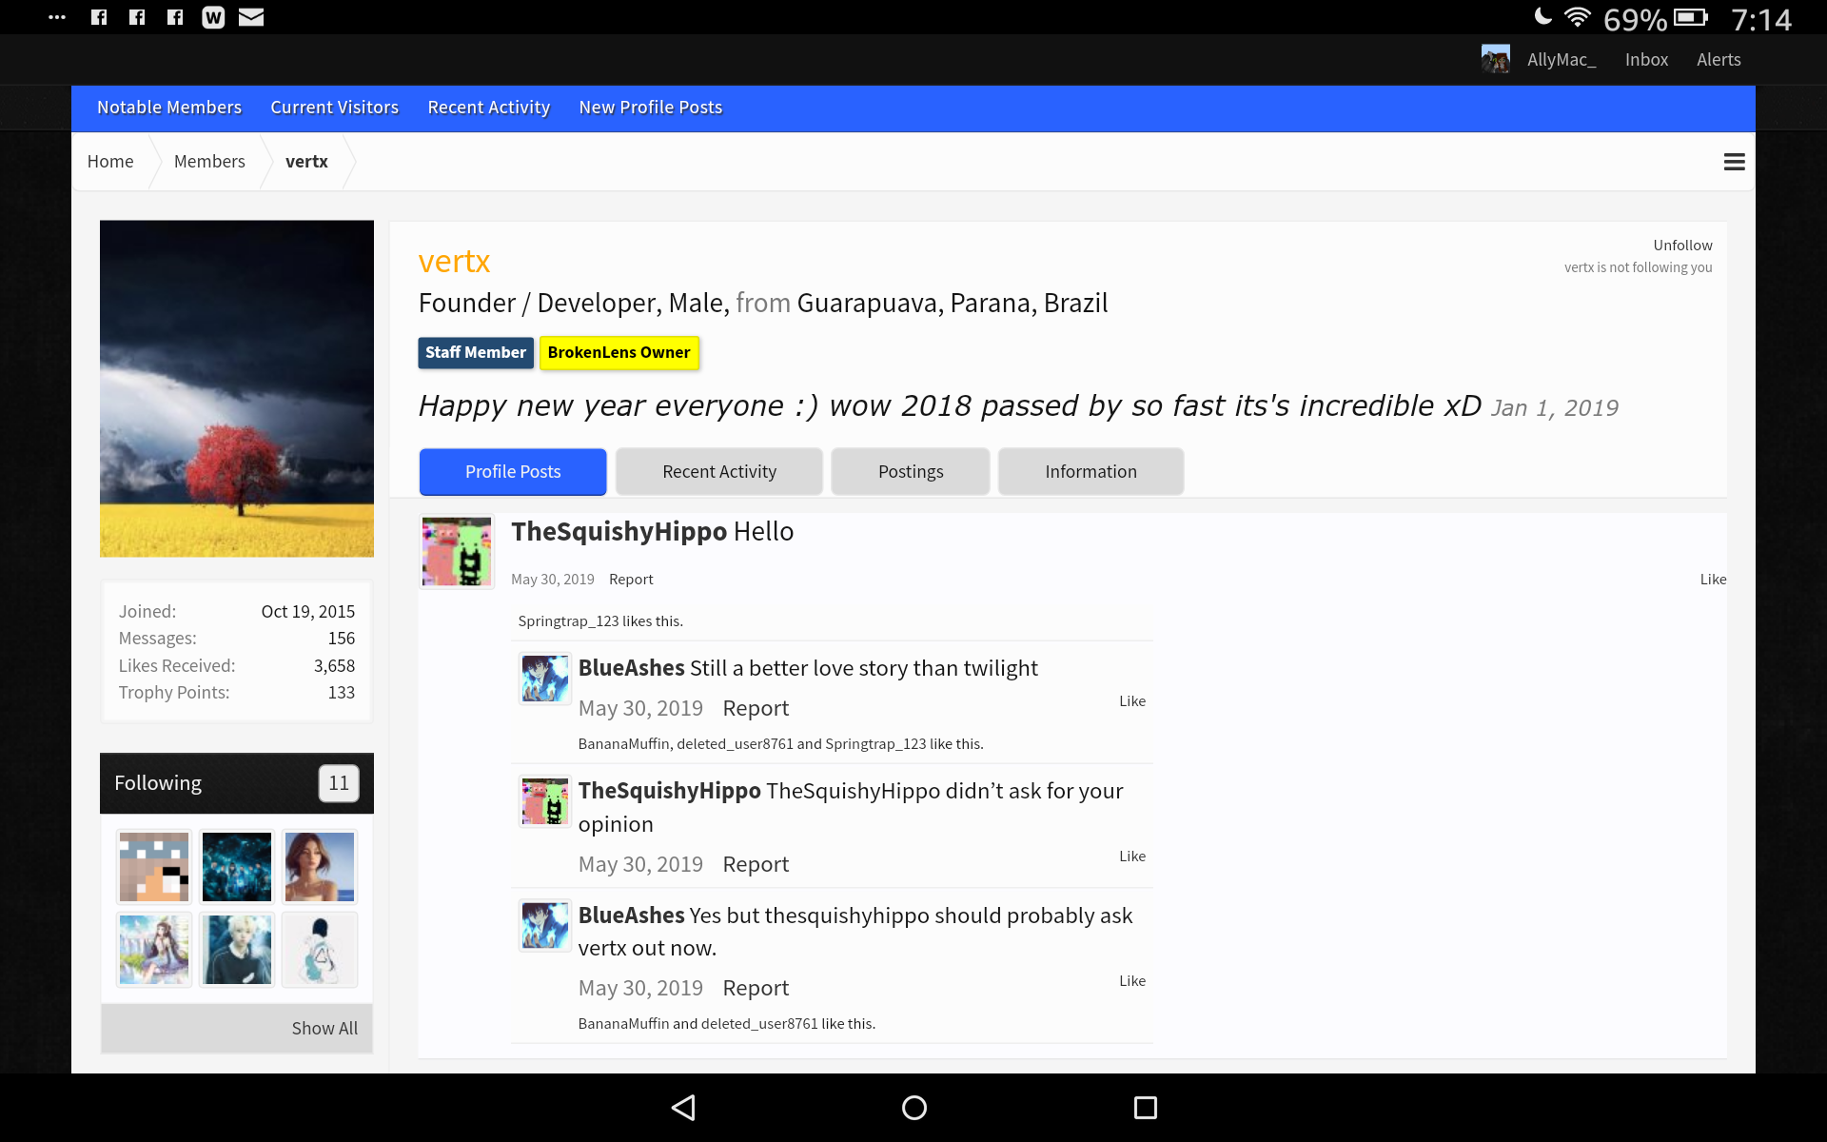Open Springtrap_123 likes on Hello post

pyautogui.click(x=568, y=621)
